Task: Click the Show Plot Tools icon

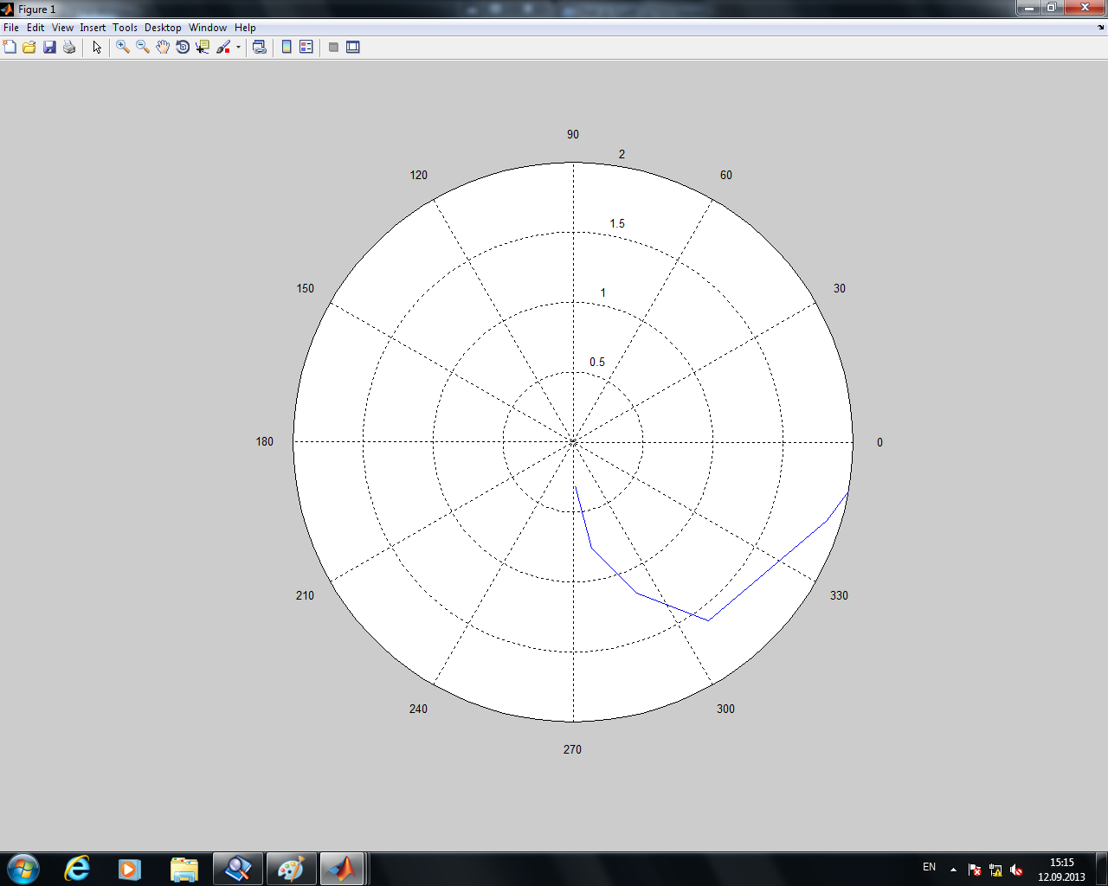Action: pos(353,47)
